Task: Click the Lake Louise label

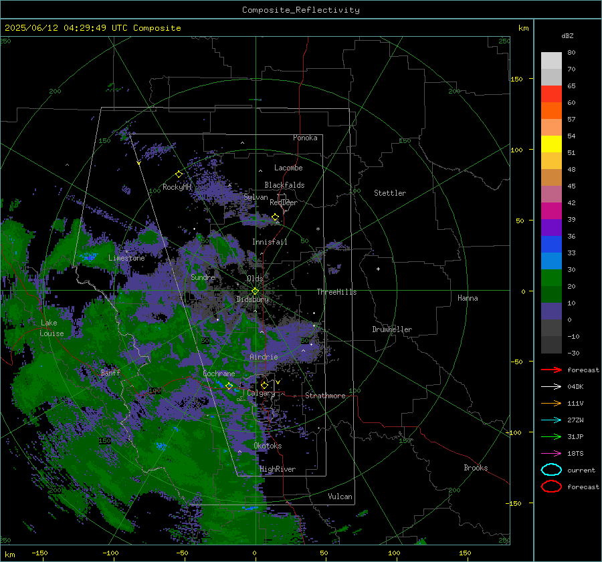Action: (x=52, y=328)
